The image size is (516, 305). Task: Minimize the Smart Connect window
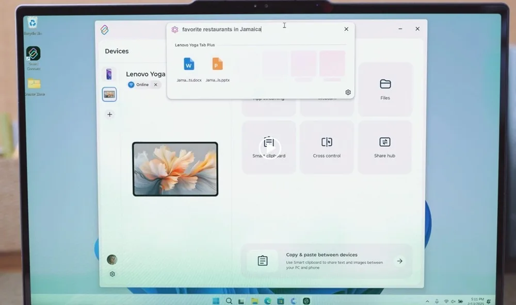click(400, 29)
